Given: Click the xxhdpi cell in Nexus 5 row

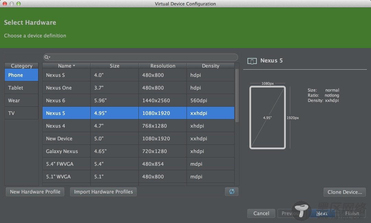Looking at the screenshot, I should 211,113.
